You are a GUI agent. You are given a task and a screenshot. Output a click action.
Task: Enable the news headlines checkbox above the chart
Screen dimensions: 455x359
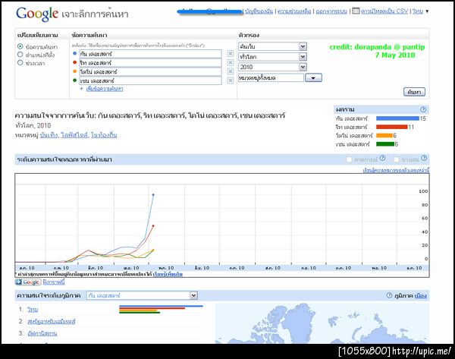(x=396, y=159)
